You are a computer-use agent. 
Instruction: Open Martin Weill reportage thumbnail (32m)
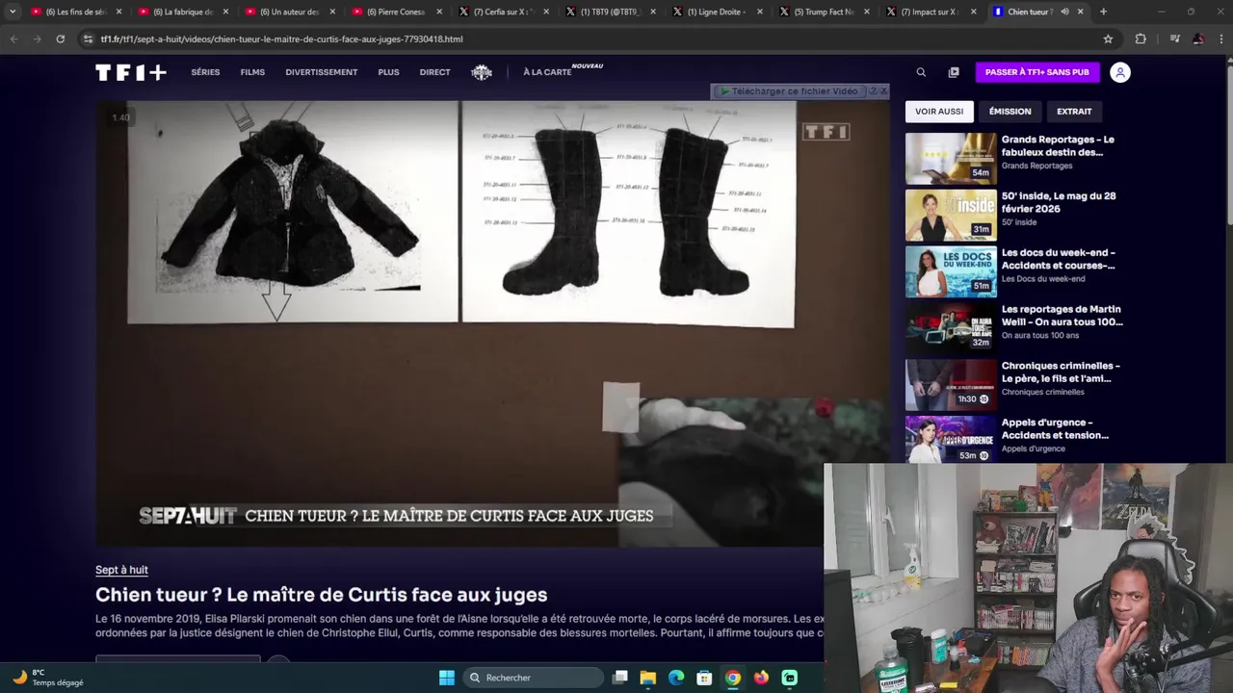coord(951,329)
